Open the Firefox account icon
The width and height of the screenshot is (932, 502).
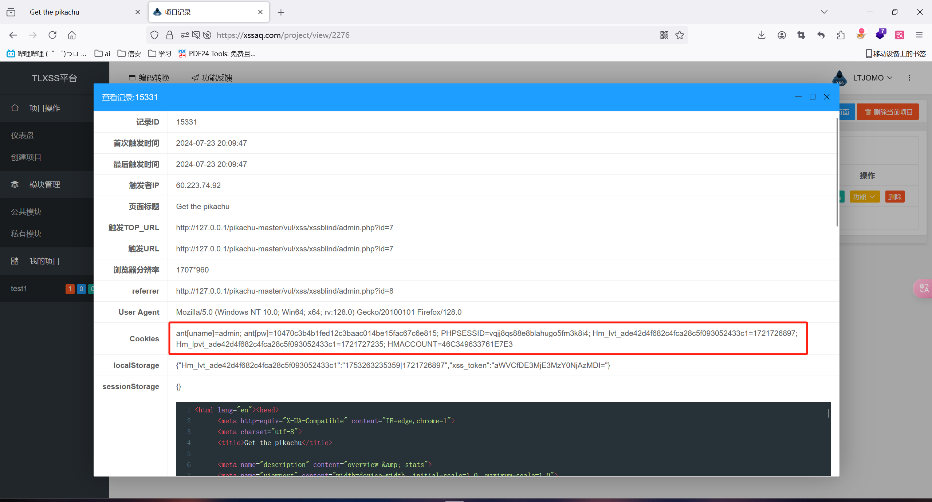click(782, 35)
